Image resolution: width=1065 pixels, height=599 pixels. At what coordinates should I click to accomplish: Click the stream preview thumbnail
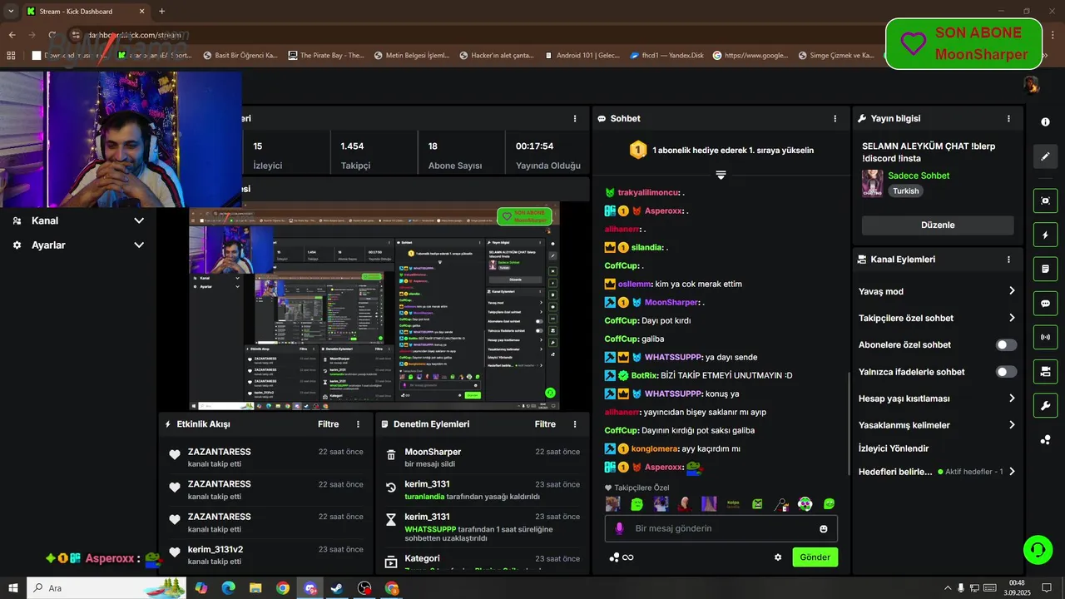[374, 306]
